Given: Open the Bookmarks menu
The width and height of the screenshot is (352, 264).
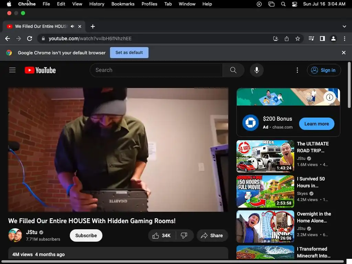Looking at the screenshot, I should [x=123, y=4].
